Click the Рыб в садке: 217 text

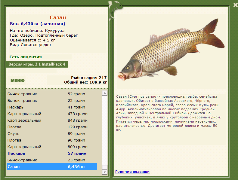89,78
